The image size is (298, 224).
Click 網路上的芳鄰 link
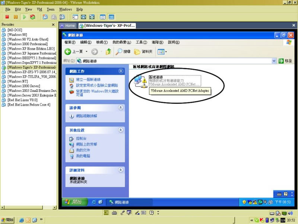(86, 144)
